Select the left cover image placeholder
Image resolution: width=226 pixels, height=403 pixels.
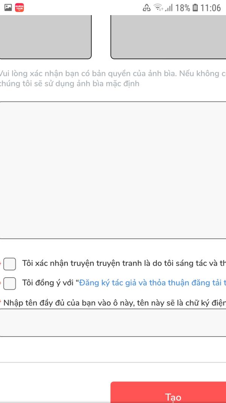45,37
